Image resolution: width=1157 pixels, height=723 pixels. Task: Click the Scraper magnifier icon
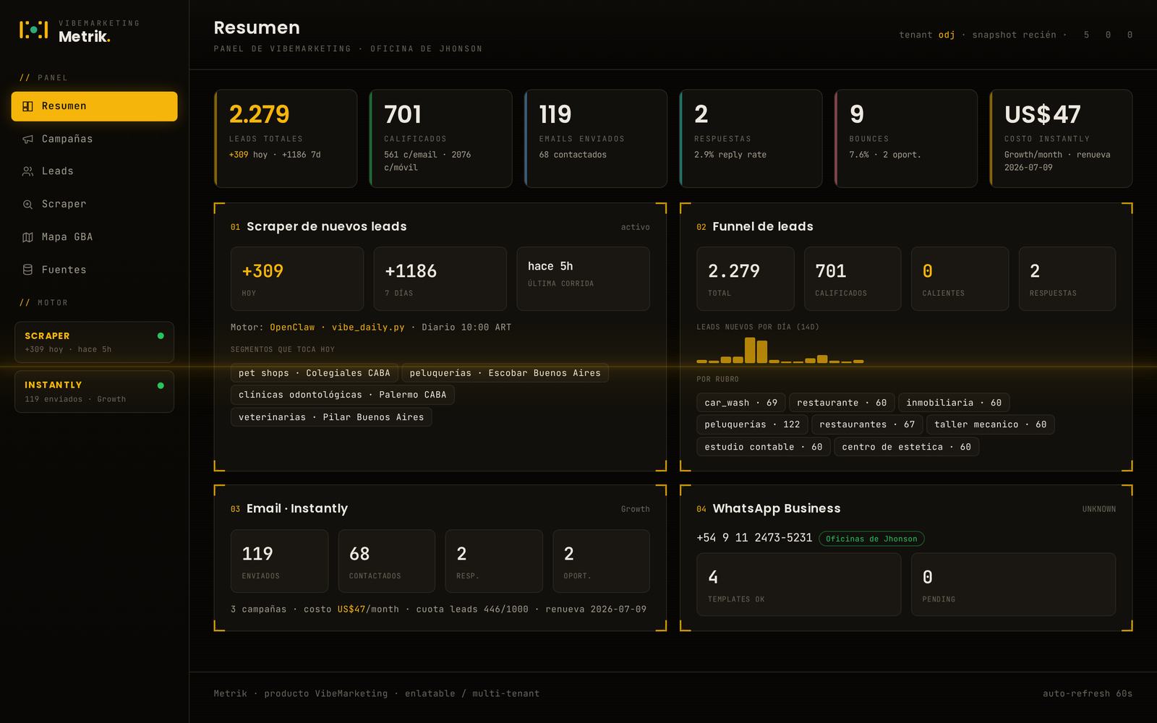(27, 205)
